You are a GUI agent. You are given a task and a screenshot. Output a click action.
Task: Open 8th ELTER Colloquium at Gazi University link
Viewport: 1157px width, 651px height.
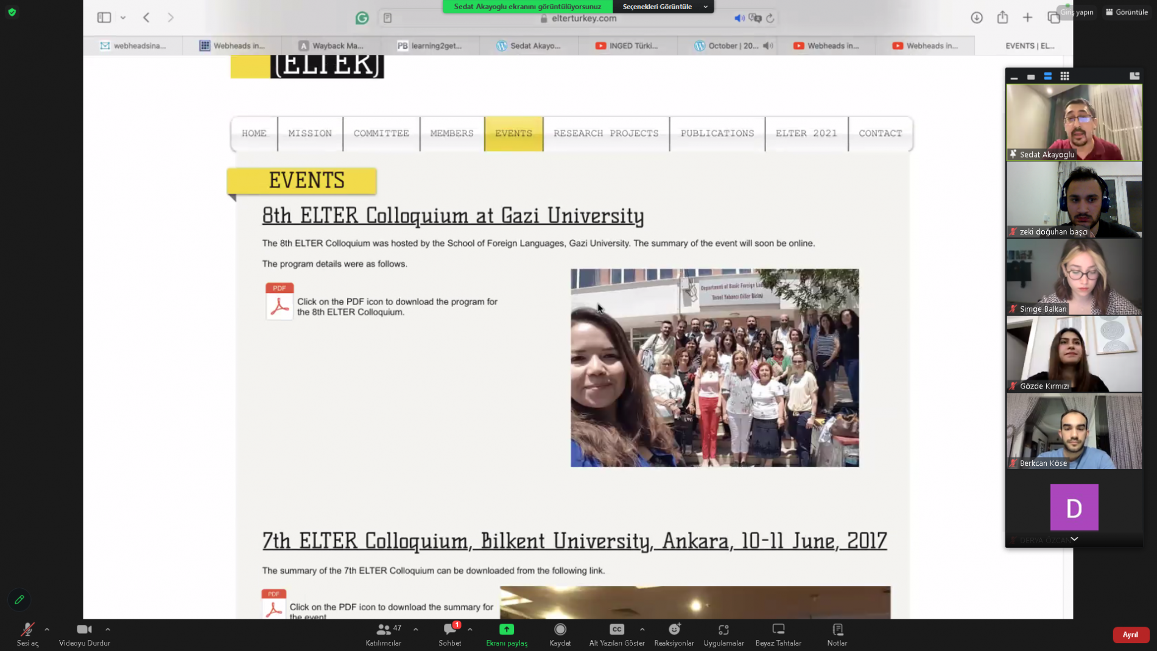[x=453, y=216]
